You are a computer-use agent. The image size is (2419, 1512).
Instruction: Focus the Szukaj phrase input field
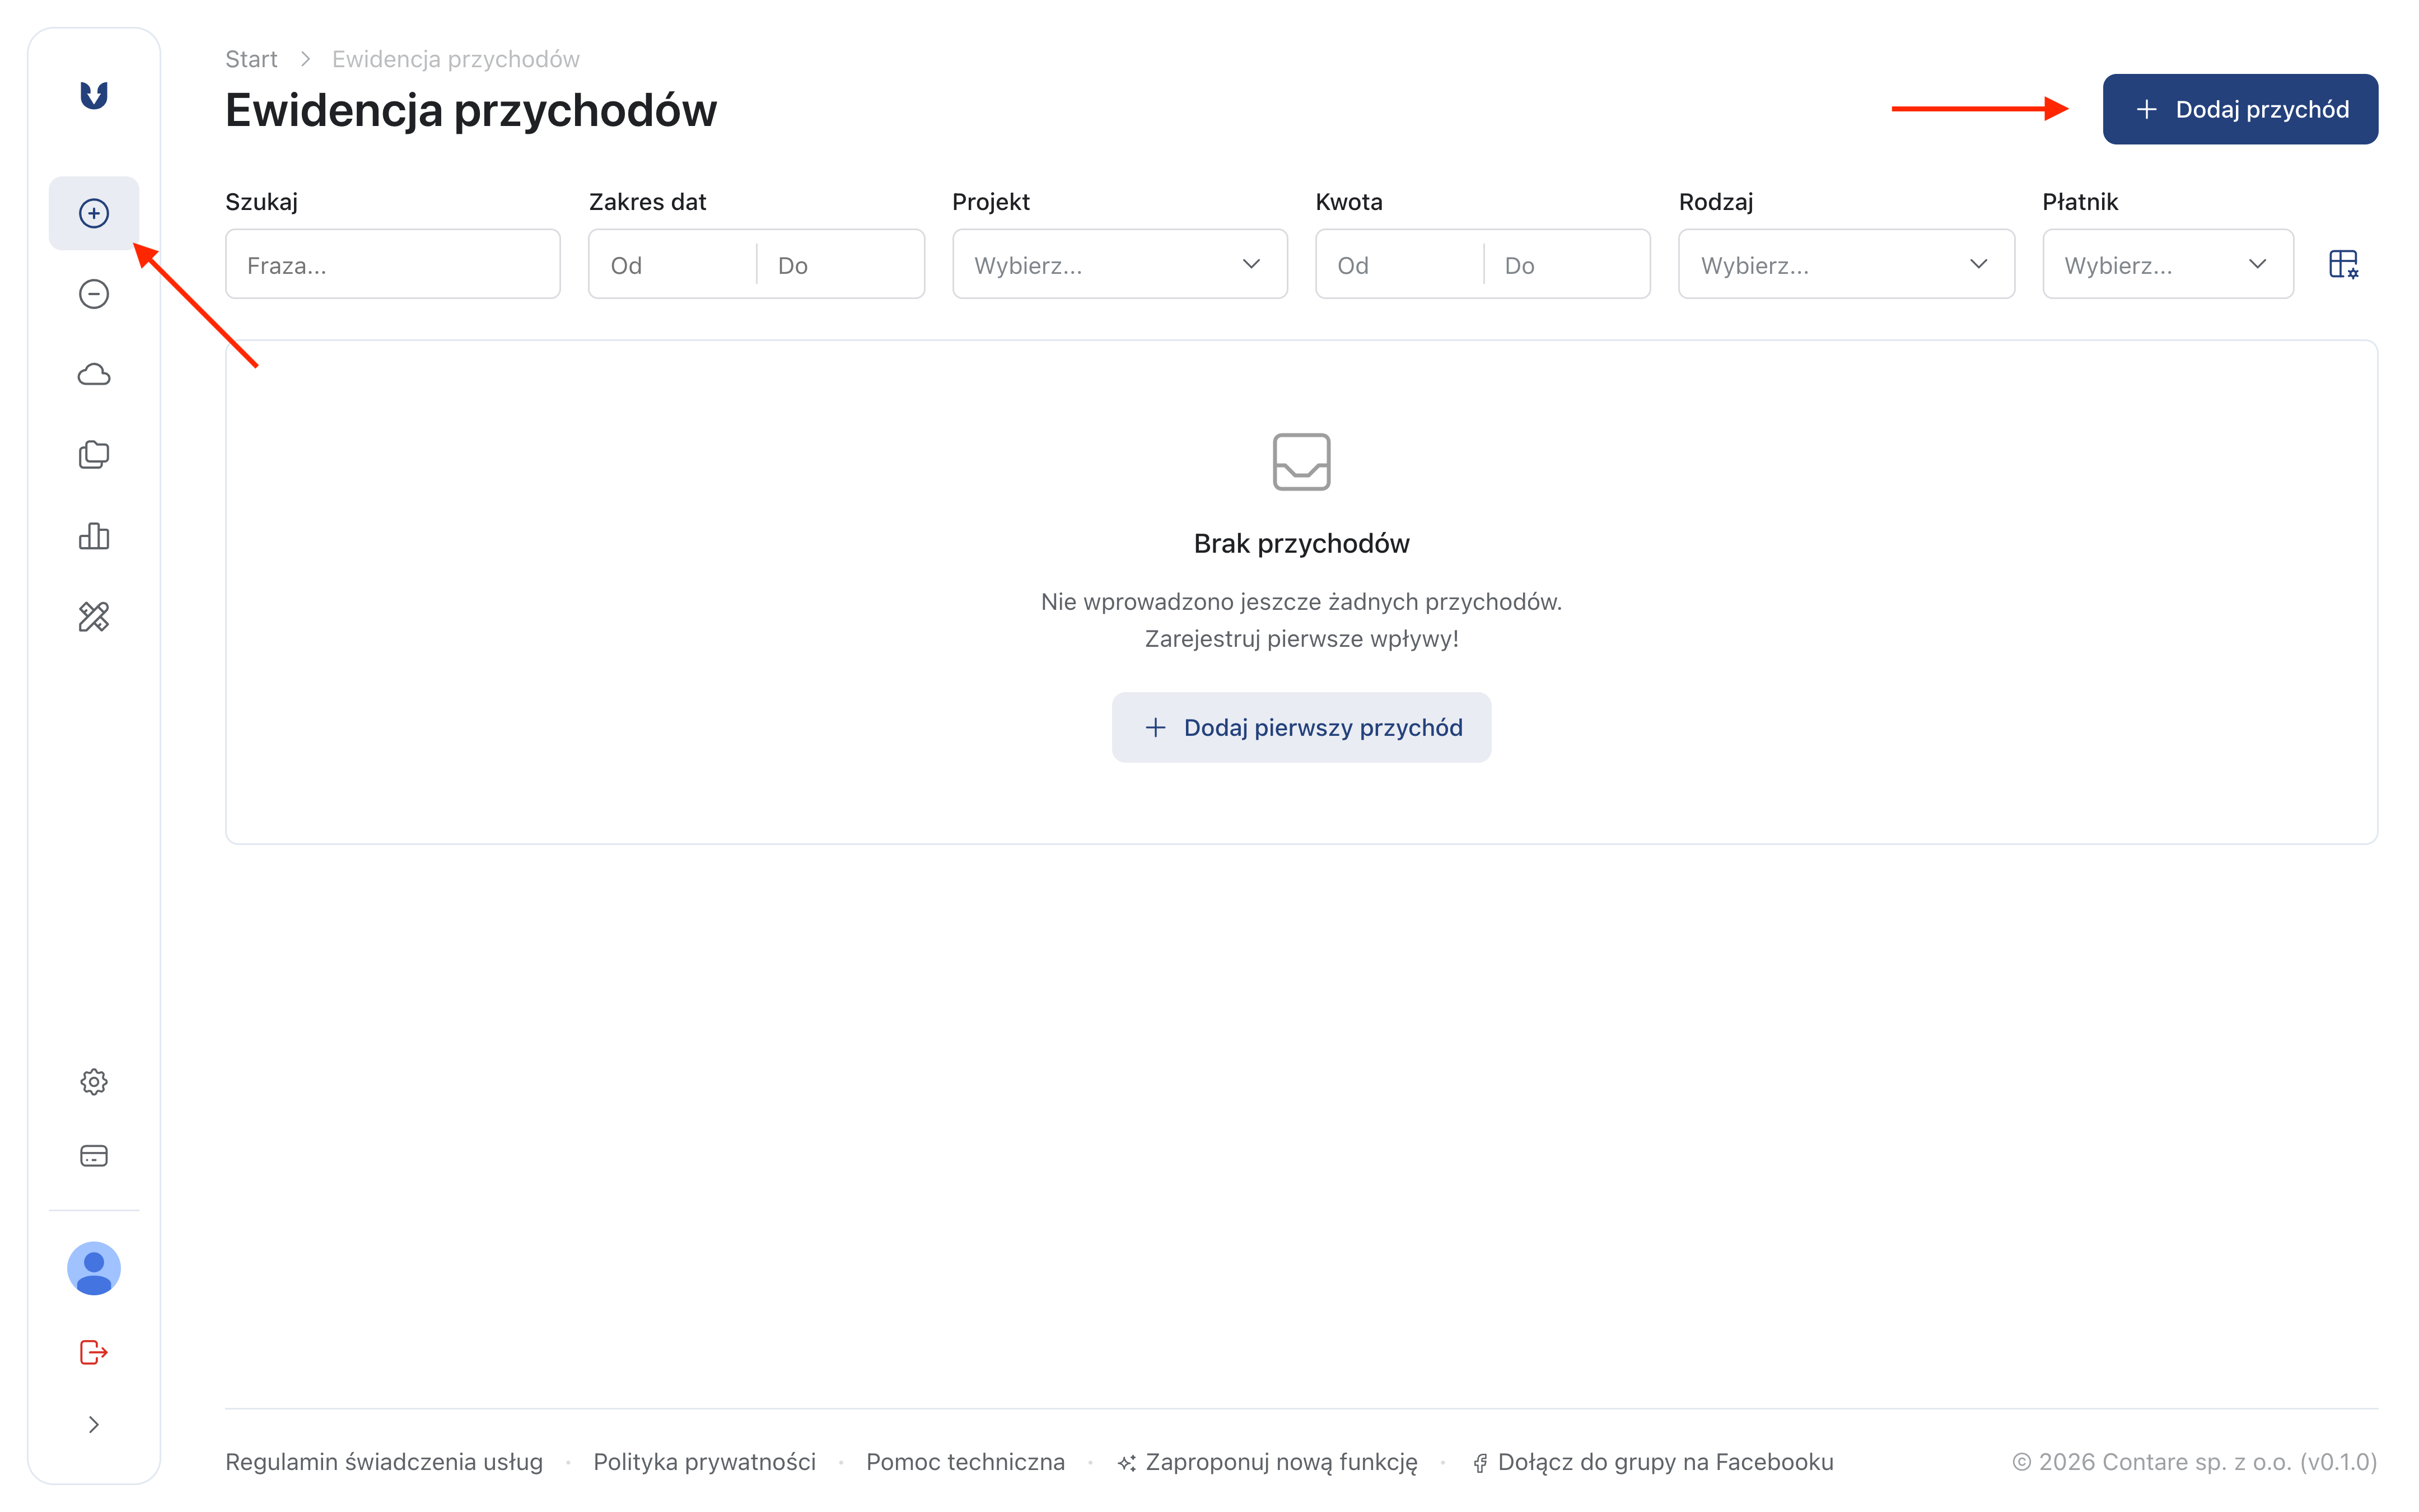click(393, 265)
